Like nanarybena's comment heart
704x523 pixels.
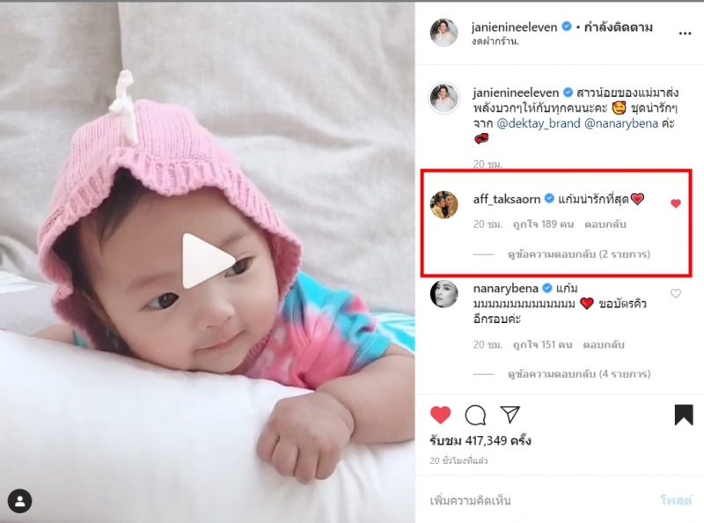pyautogui.click(x=676, y=294)
